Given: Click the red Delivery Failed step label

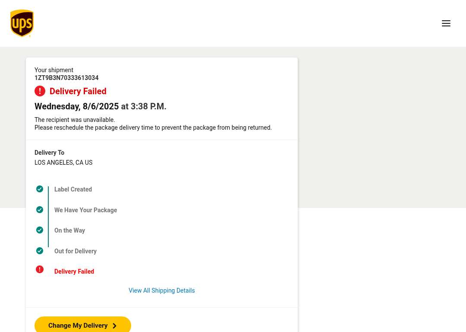Looking at the screenshot, I should pyautogui.click(x=74, y=271).
